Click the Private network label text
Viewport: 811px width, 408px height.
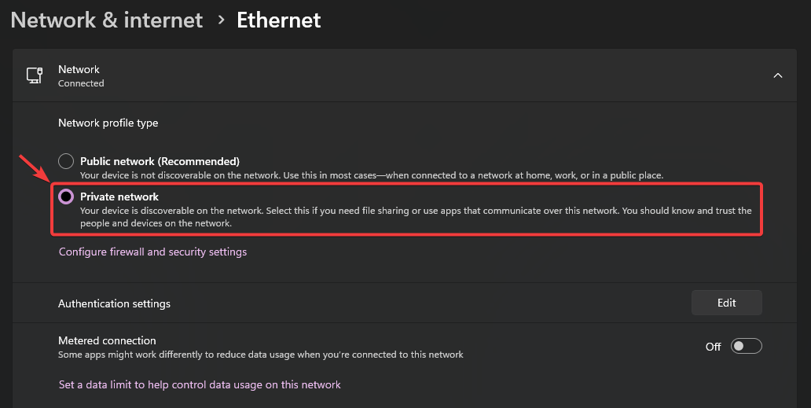click(119, 197)
